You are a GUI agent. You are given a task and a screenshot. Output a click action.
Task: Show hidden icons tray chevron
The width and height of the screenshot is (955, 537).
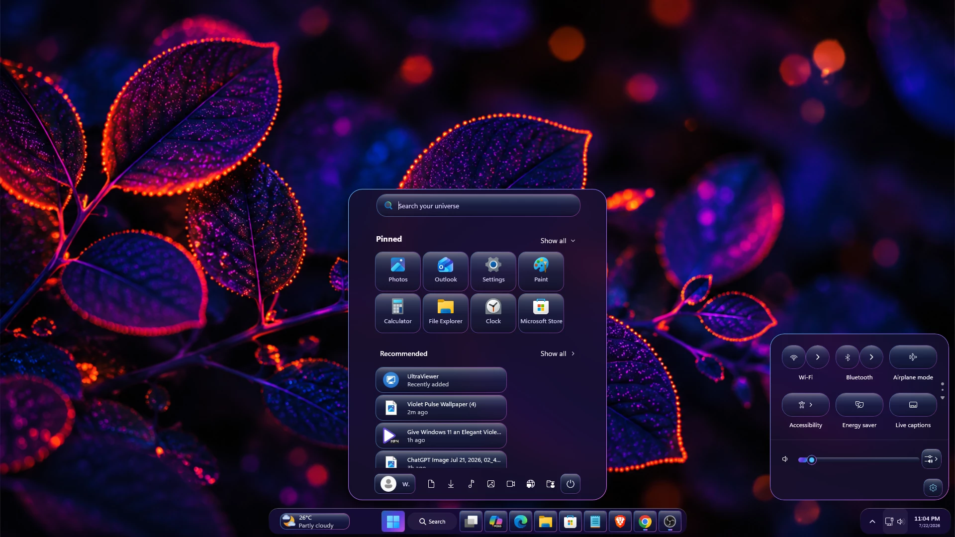click(872, 522)
